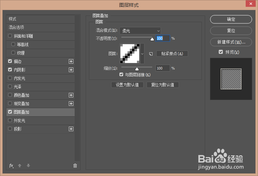Click the 复位 reset button
The width and height of the screenshot is (258, 176).
pyautogui.click(x=231, y=31)
